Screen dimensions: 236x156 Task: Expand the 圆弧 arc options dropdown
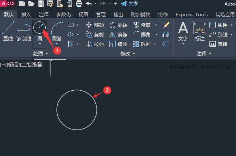[56, 44]
